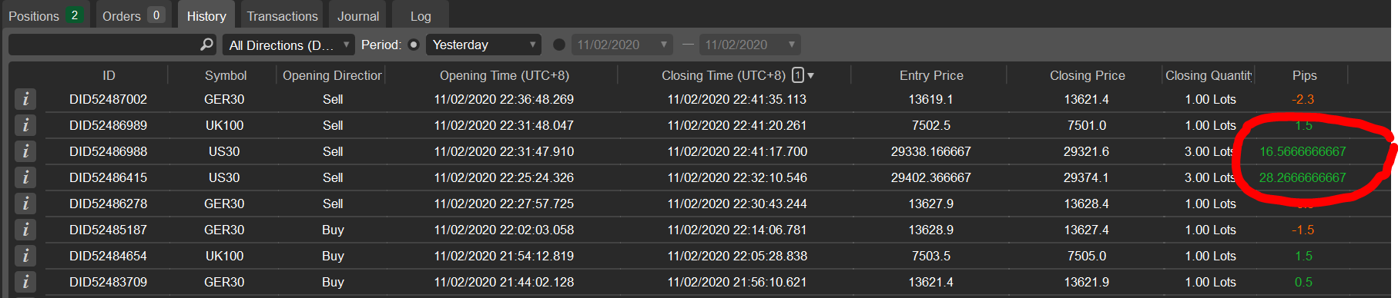Screen dimensions: 1398x298
Task: Open info icon for DID52483709
Action: click(x=25, y=282)
